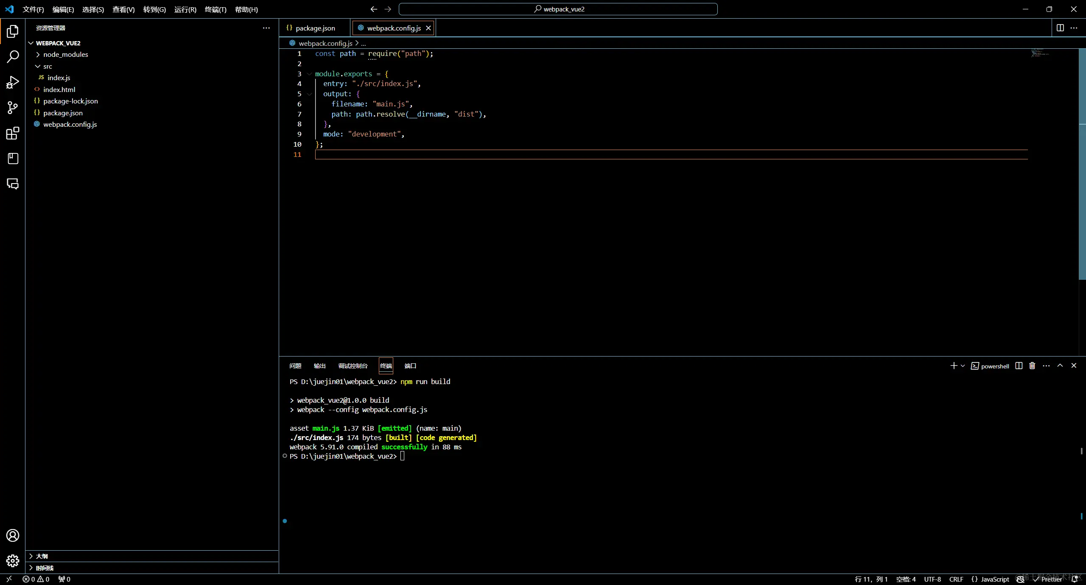Open the 终端(T) menu
The image size is (1086, 585).
(x=216, y=9)
